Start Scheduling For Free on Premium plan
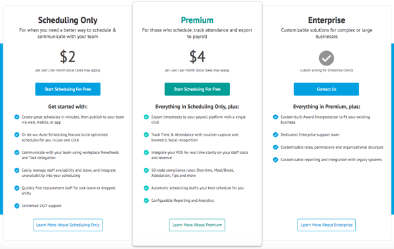This screenshot has width=394, height=249. (x=197, y=89)
